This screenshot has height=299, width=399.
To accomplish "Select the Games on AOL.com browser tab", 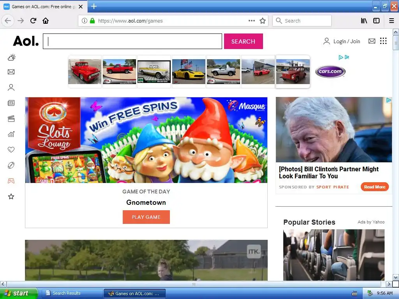I will pos(44,7).
